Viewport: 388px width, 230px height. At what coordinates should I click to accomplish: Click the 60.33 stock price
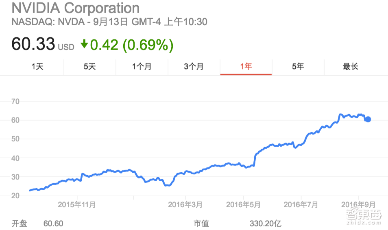(33, 44)
